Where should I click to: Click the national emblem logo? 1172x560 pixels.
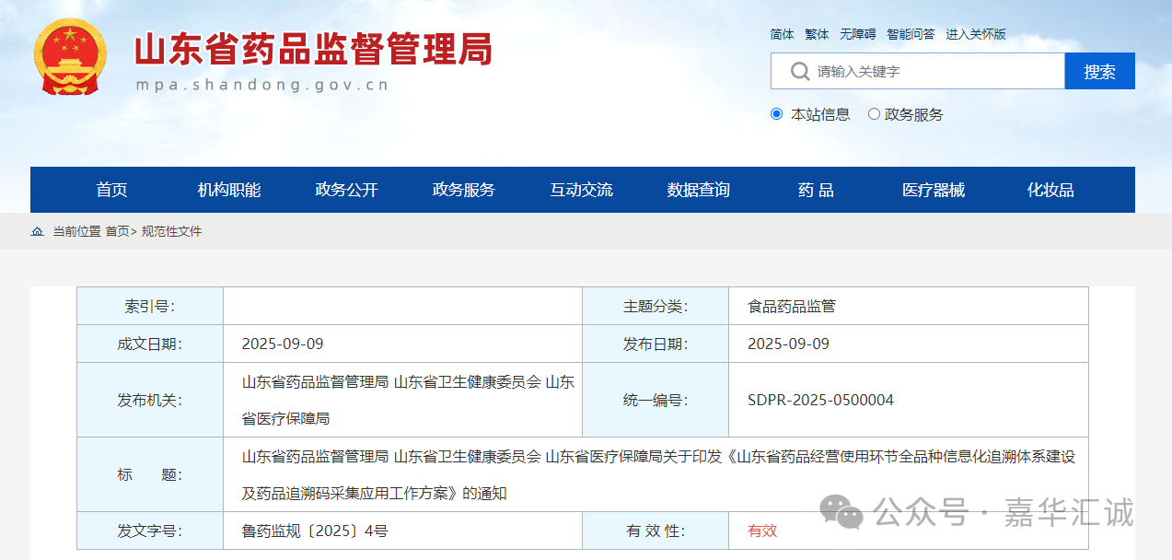(69, 53)
